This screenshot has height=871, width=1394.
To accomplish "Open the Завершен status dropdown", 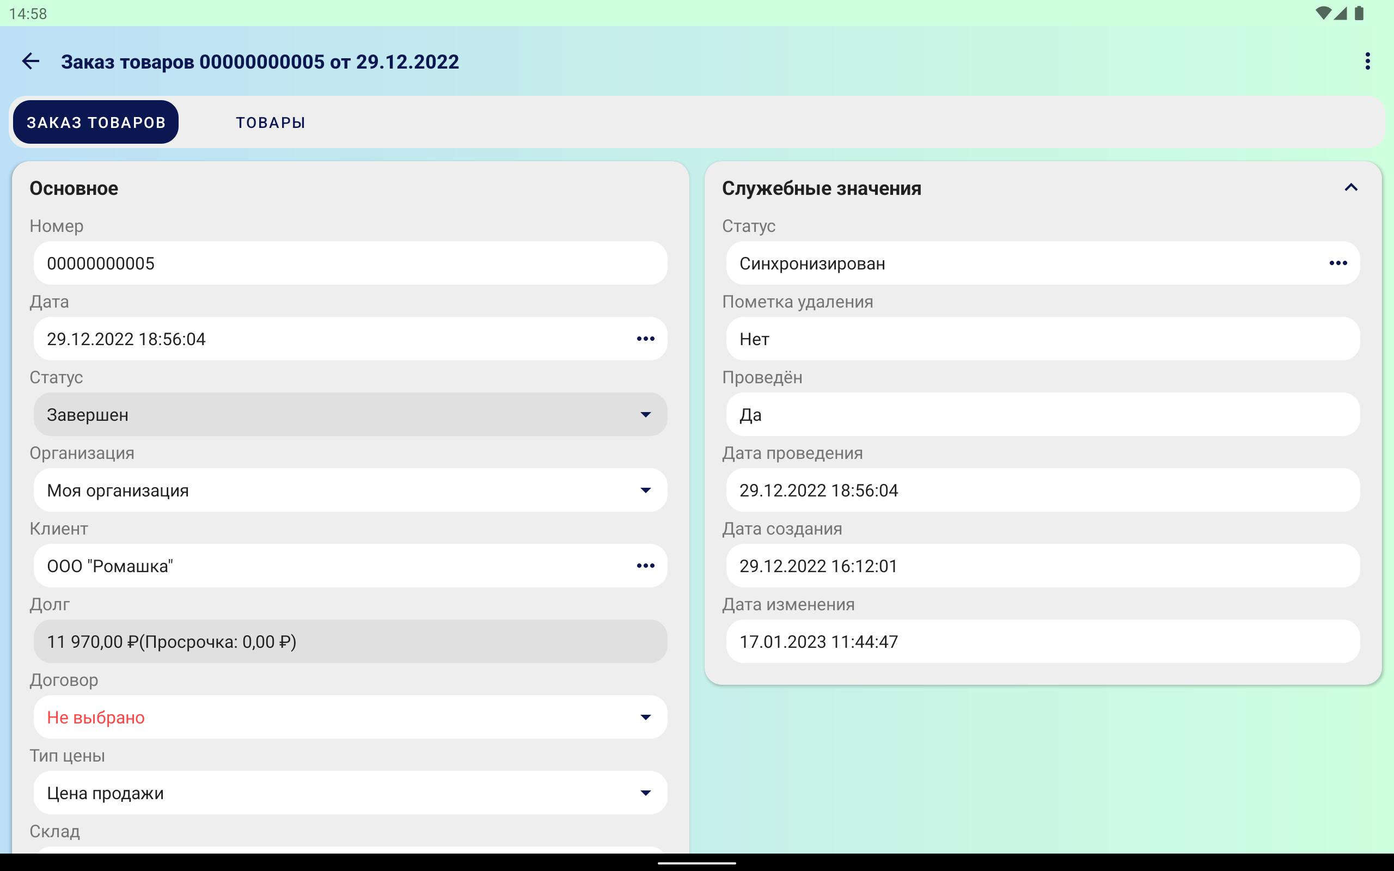I will point(350,415).
